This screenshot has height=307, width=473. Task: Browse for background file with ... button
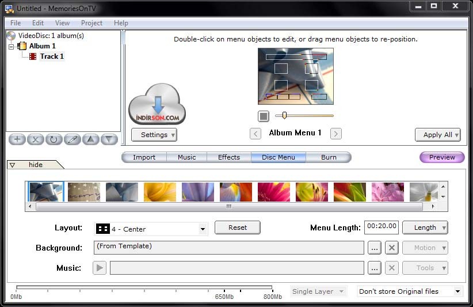click(375, 248)
